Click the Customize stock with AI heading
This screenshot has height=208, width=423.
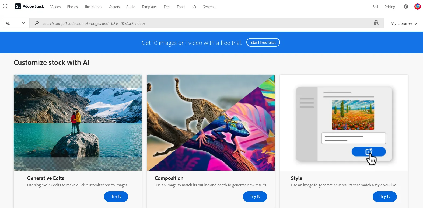pos(51,63)
